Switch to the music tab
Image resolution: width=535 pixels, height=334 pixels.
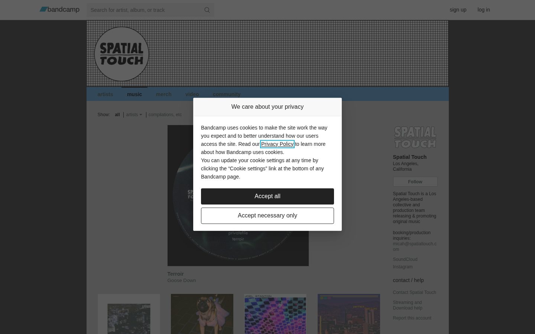[134, 94]
